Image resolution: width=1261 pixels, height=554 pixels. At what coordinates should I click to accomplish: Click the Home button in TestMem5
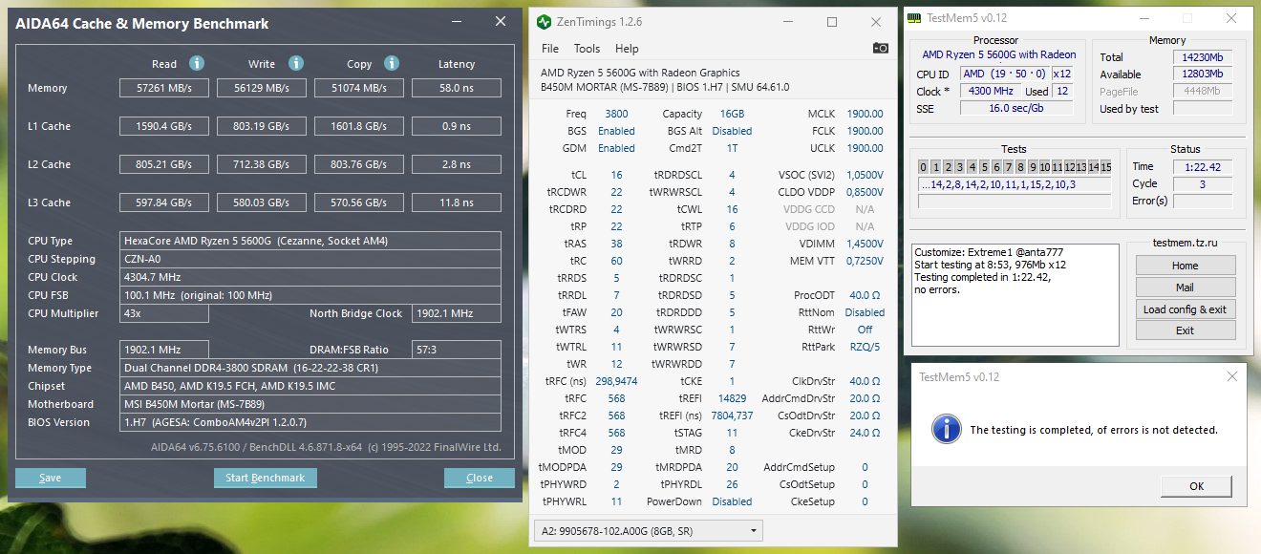1185,266
